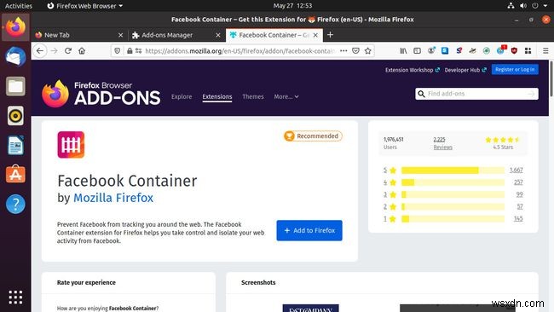Toggle the sidebar toolbar icon
The image size is (554, 312).
click(x=418, y=51)
